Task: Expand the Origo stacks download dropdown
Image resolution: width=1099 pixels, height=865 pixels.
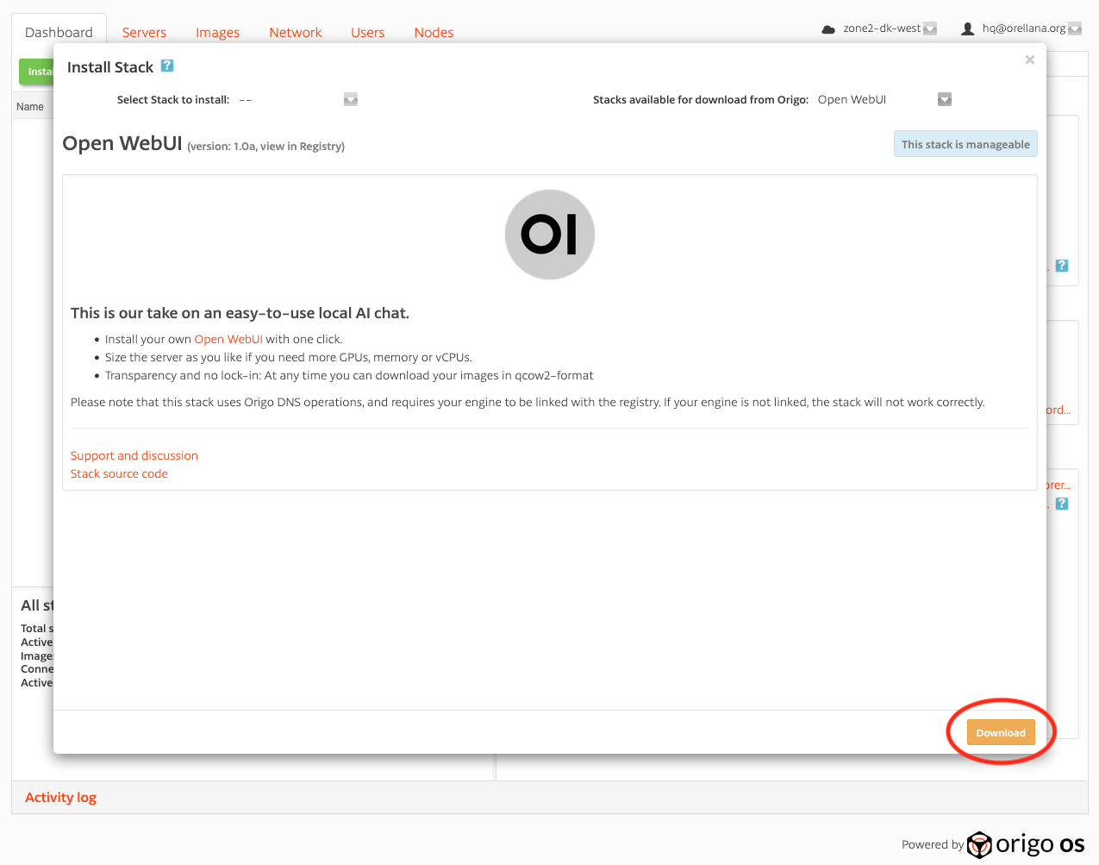Action: (945, 100)
